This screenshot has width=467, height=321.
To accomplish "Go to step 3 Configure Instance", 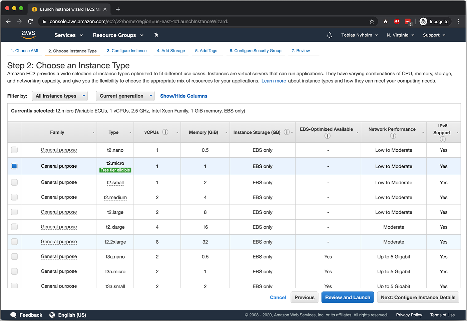I will [127, 51].
